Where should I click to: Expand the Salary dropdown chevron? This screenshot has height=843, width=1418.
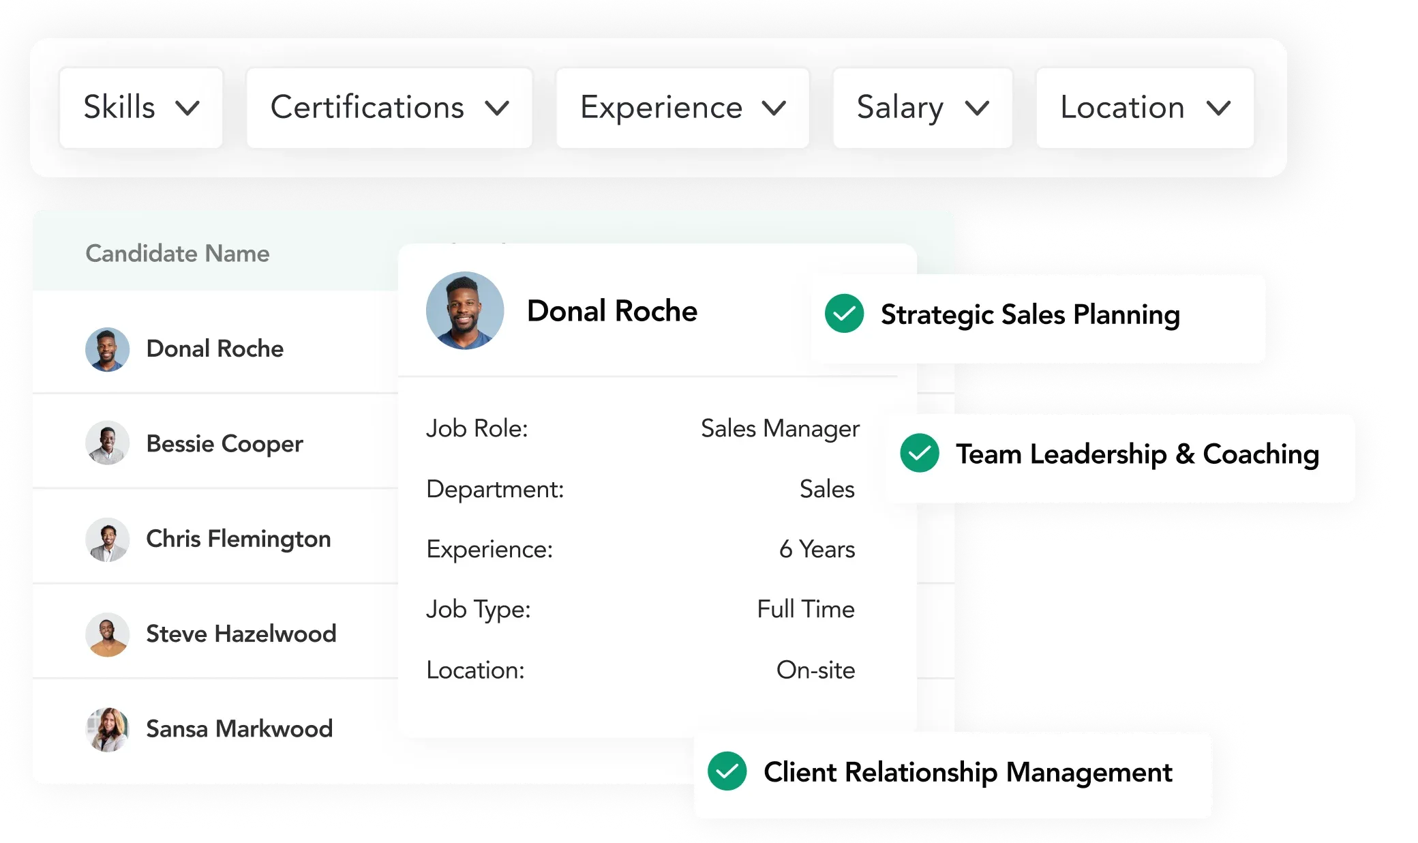[x=977, y=108]
